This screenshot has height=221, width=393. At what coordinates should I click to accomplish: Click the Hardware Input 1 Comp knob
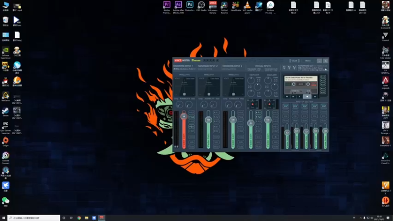click(x=179, y=105)
